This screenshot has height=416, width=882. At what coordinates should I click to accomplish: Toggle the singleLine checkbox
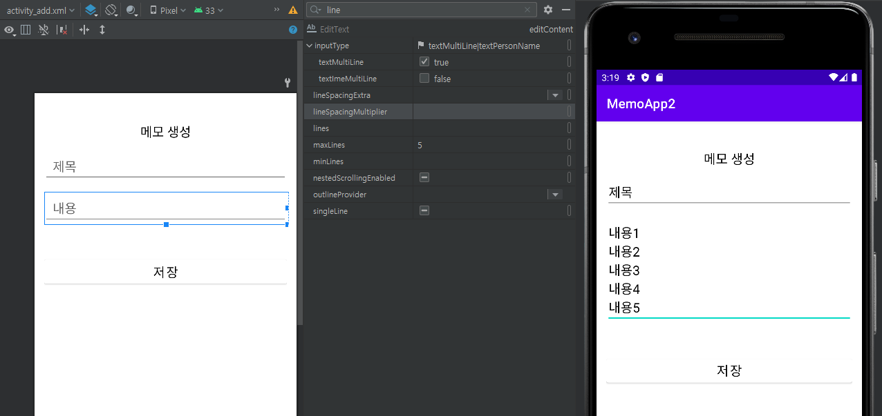[424, 210]
